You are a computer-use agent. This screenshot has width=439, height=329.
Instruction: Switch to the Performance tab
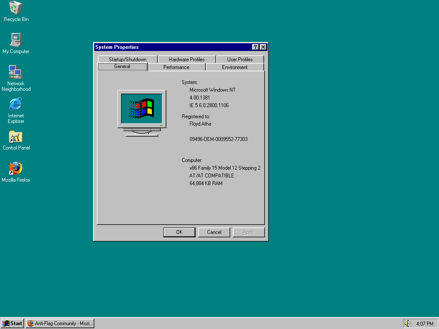[x=176, y=67]
